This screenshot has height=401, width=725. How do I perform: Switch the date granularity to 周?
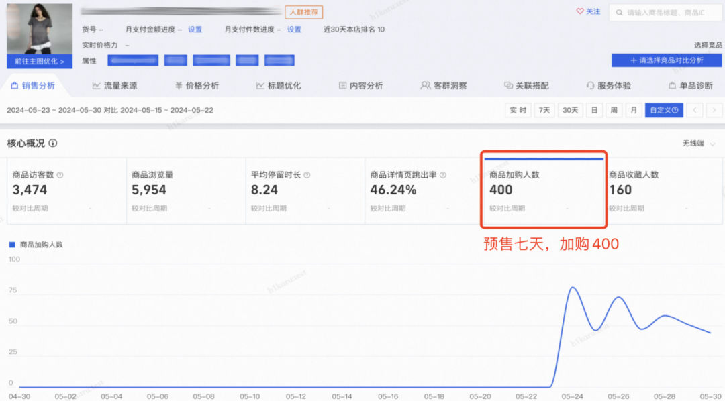[614, 109]
